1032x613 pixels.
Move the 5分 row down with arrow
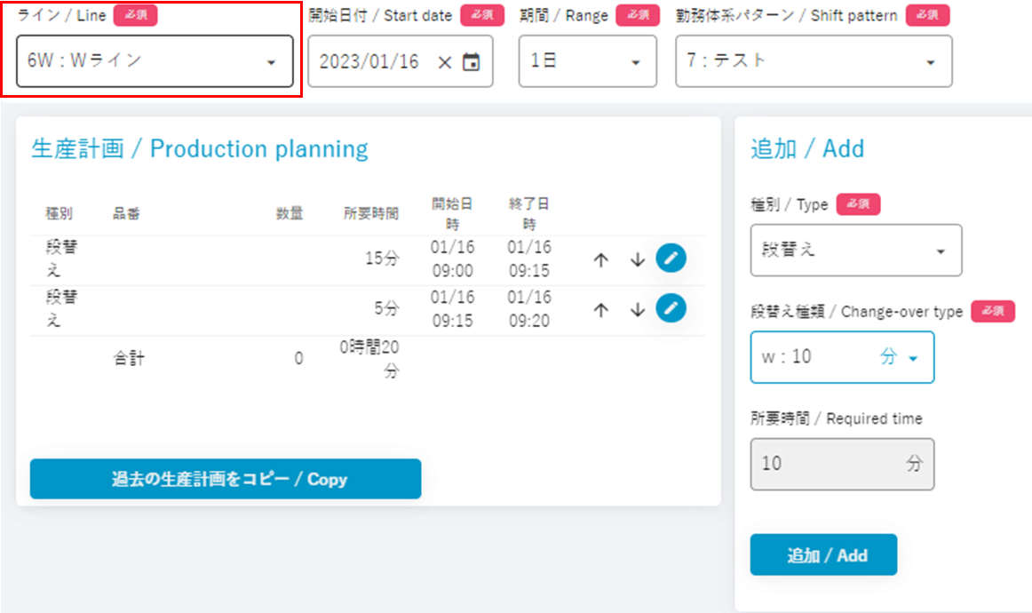pos(637,310)
